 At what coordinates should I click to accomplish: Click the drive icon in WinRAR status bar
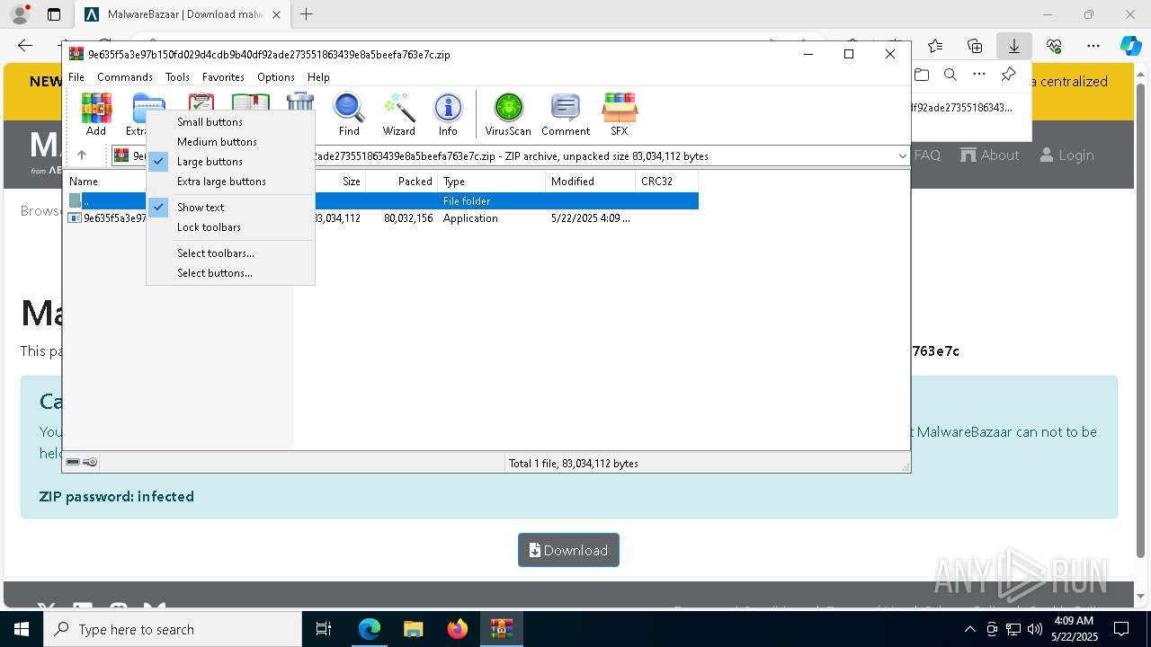pos(73,462)
